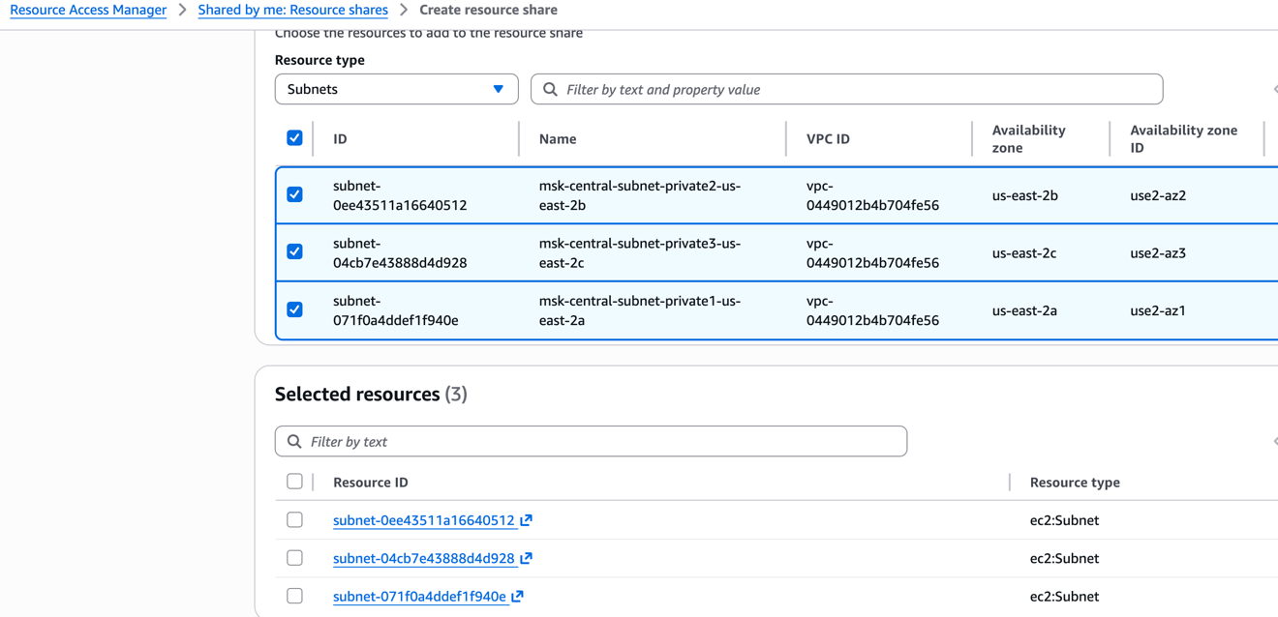Click ec2:Subnet type for subnet-0ee43511a16640512
Image resolution: width=1278 pixels, height=617 pixels.
[1064, 520]
